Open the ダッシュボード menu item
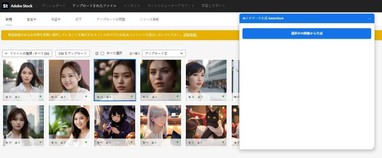This screenshot has width=382, height=158. point(54,6)
